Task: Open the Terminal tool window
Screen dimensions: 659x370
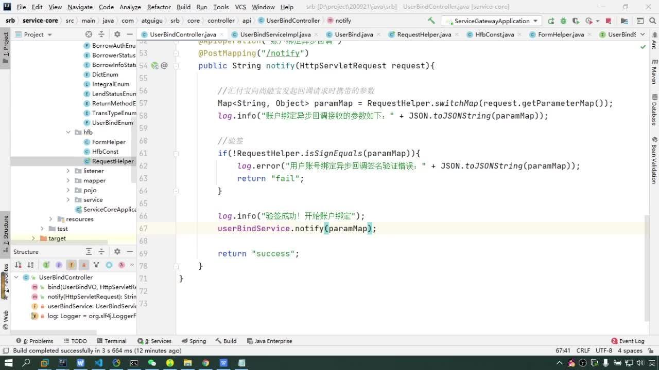Action: (x=111, y=341)
